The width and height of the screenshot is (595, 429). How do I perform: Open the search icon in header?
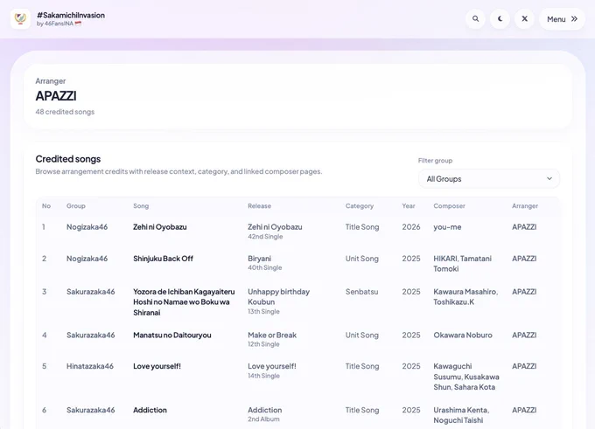pyautogui.click(x=475, y=18)
